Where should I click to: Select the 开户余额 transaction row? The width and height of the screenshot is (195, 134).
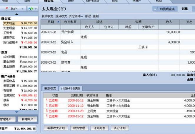(118, 35)
